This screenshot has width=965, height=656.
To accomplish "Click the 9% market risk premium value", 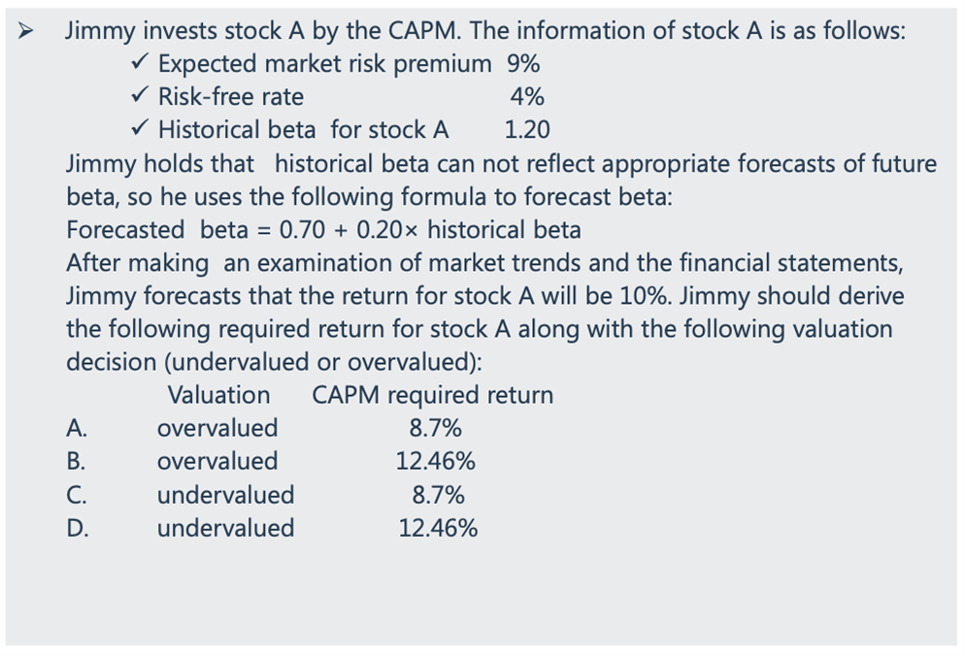I will pos(523,64).
